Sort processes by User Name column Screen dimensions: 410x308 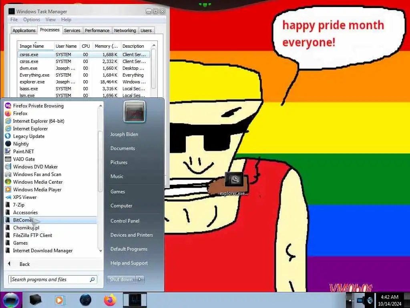[x=66, y=46]
